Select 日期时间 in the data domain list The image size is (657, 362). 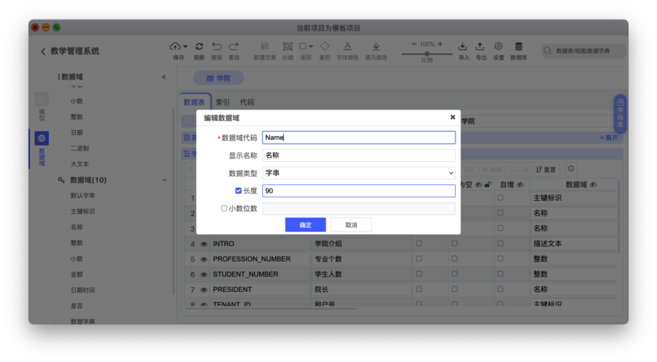click(83, 290)
